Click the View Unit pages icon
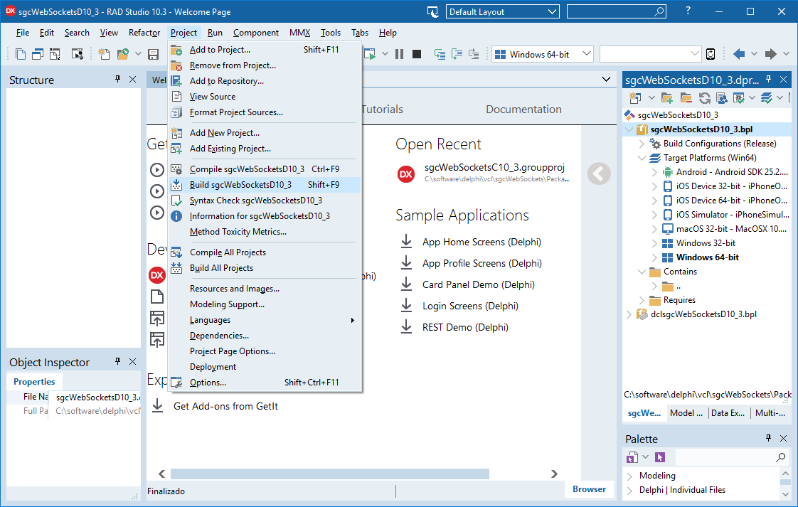This screenshot has height=507, width=798. 21,54
